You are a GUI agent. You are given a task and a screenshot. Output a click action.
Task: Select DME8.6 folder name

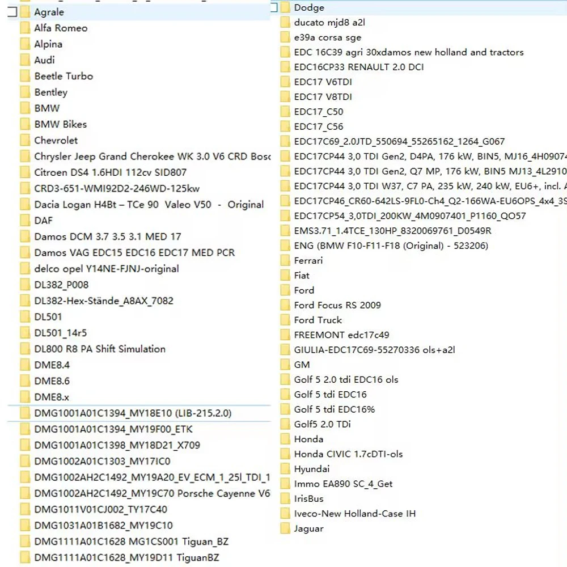tap(52, 381)
